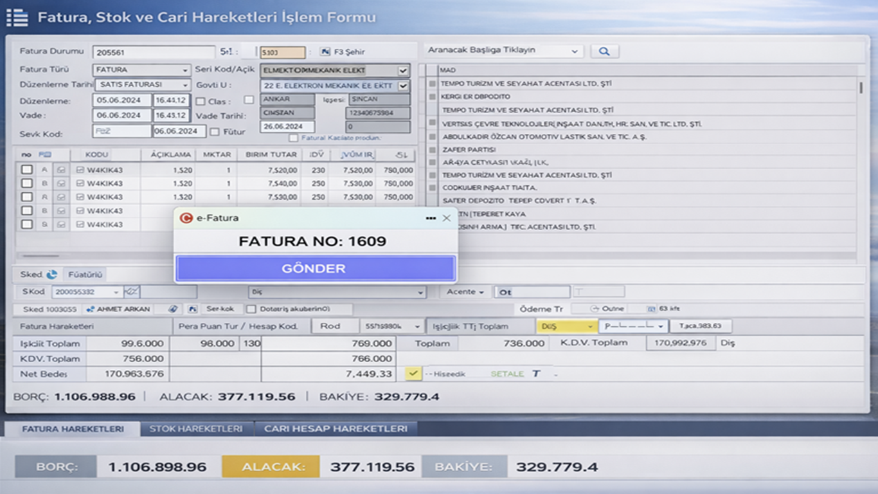Click the Vade Tarihi field 26.06.2024
The image size is (878, 494).
click(x=287, y=127)
